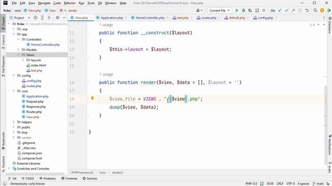Push commits with the green arrow icon

(x=293, y=10)
